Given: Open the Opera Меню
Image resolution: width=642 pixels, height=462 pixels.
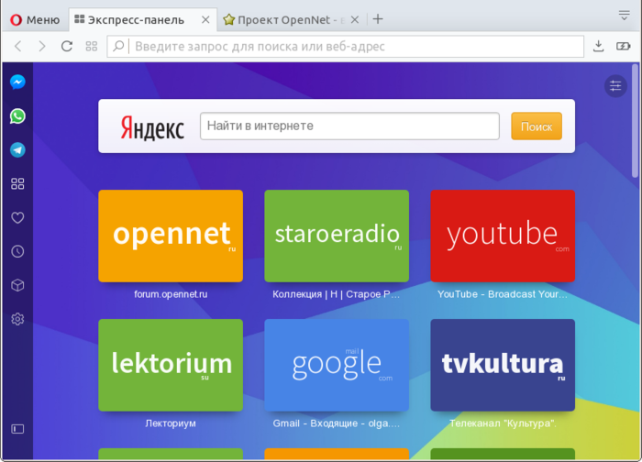Looking at the screenshot, I should click(35, 19).
